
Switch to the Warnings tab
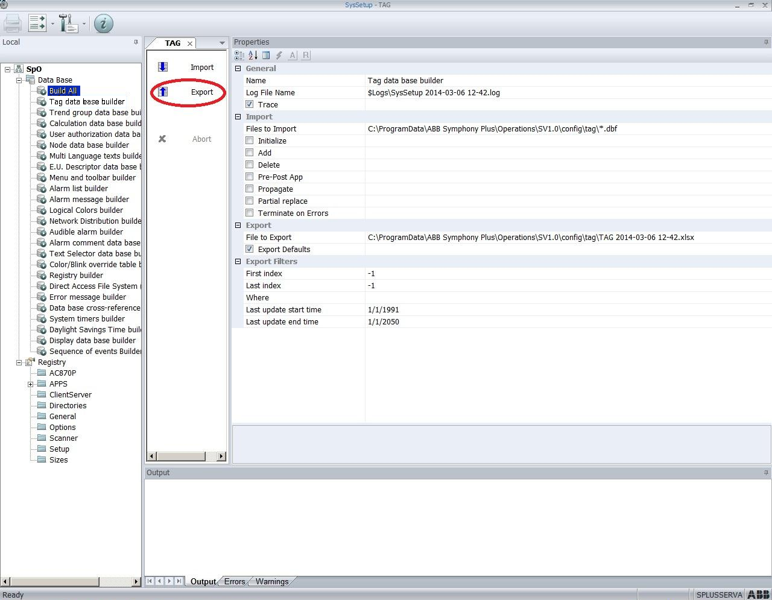pos(271,581)
